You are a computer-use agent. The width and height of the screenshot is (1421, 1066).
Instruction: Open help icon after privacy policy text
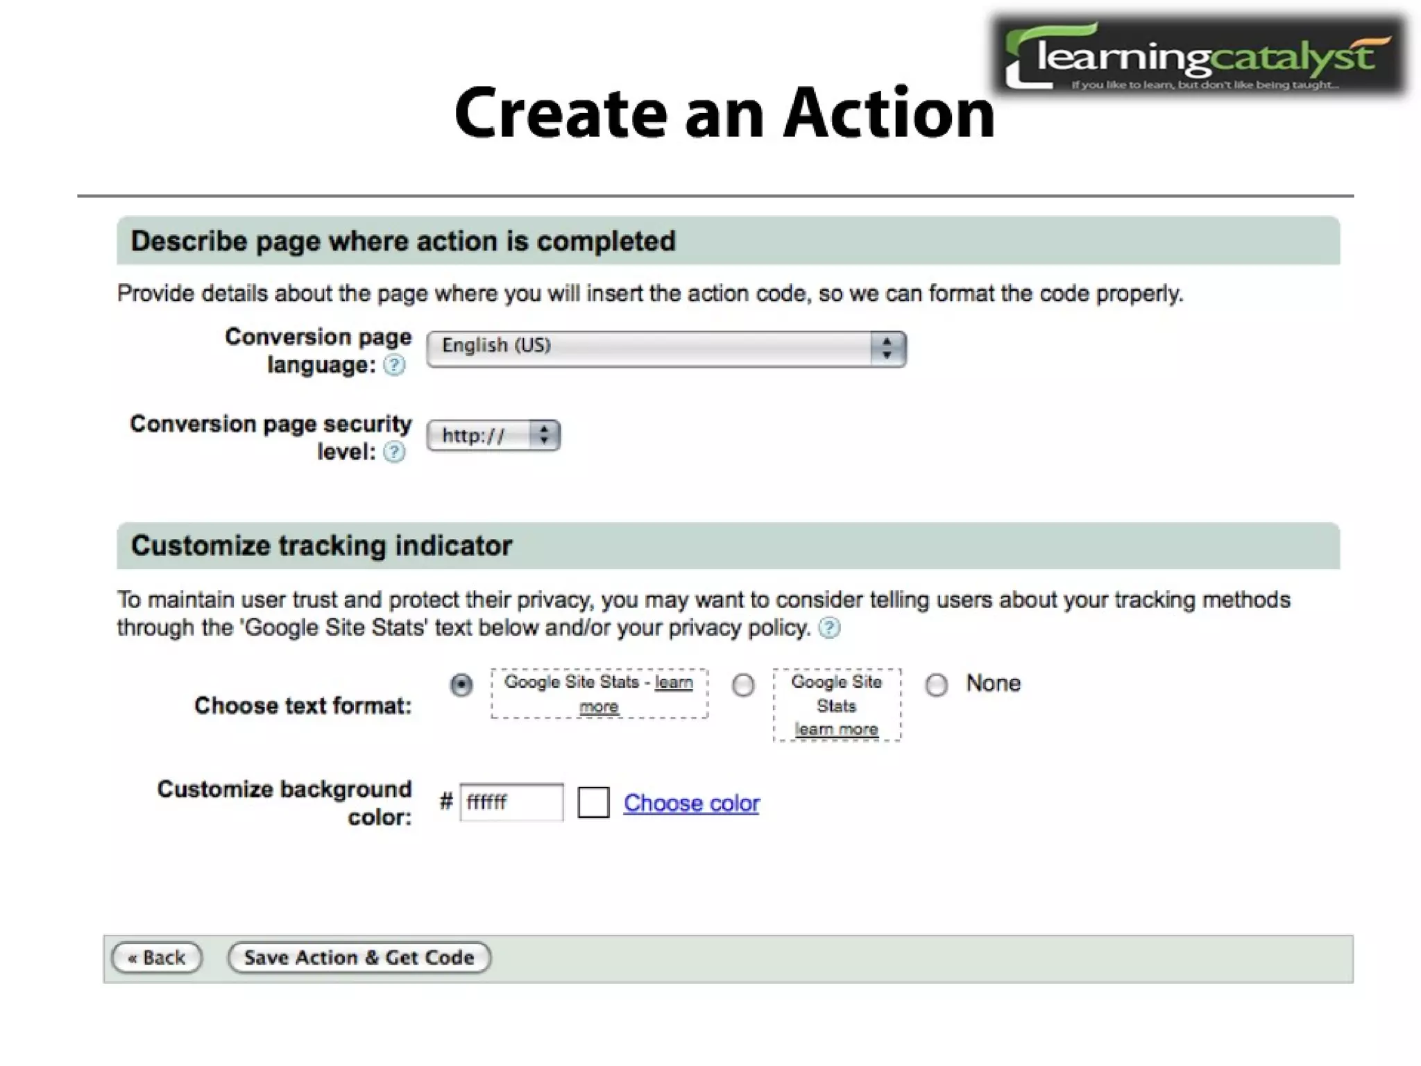click(x=829, y=628)
